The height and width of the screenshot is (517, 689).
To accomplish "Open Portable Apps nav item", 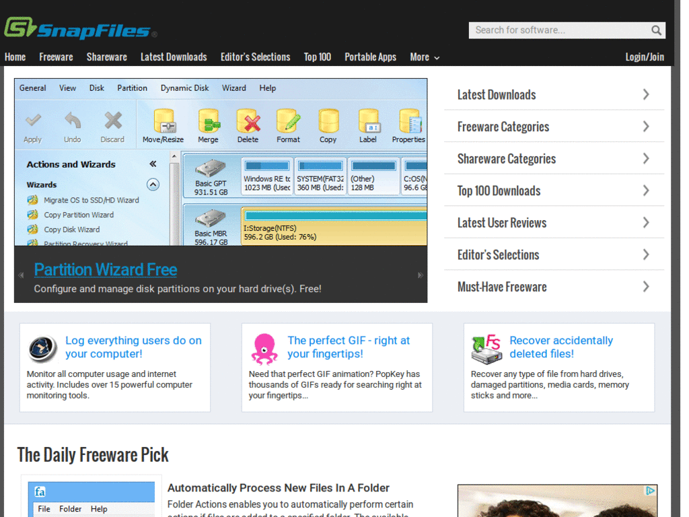I will pos(371,57).
